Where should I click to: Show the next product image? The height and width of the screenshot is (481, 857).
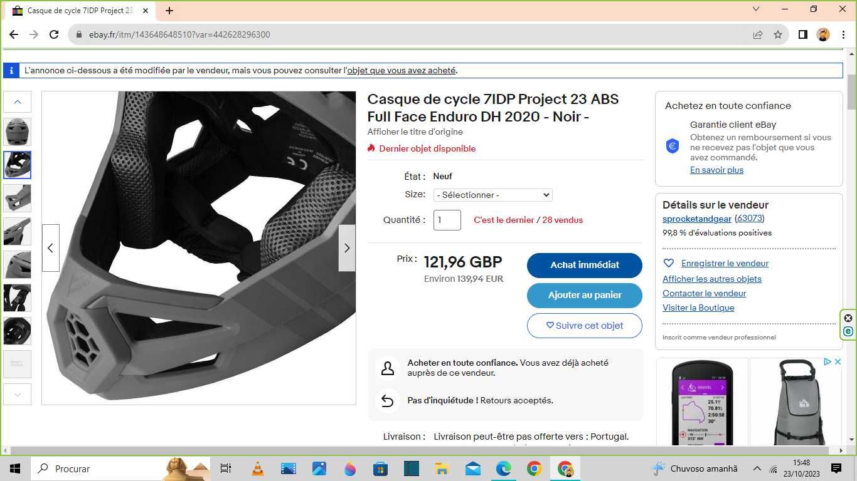click(x=347, y=248)
